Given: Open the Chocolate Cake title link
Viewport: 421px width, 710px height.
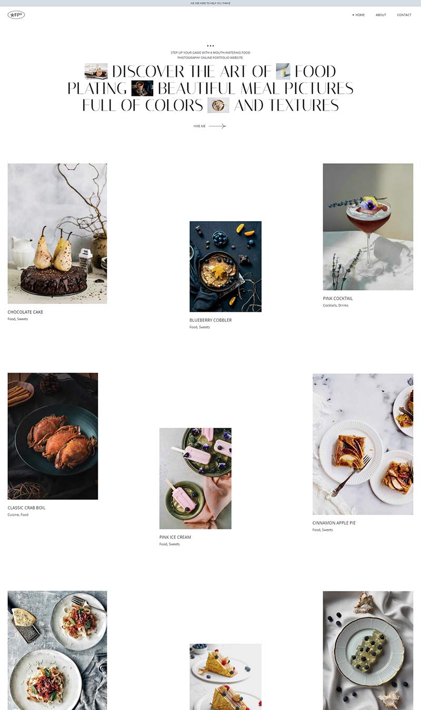Looking at the screenshot, I should [x=25, y=312].
